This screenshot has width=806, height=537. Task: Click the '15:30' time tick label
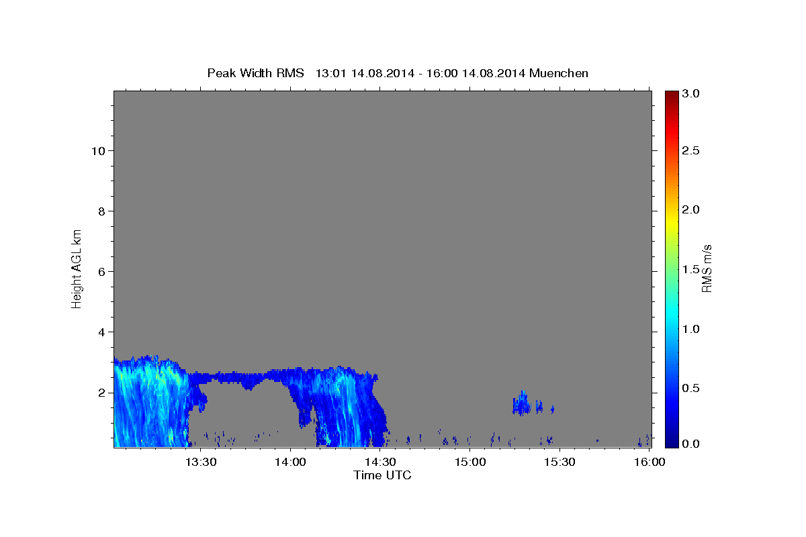[559, 462]
